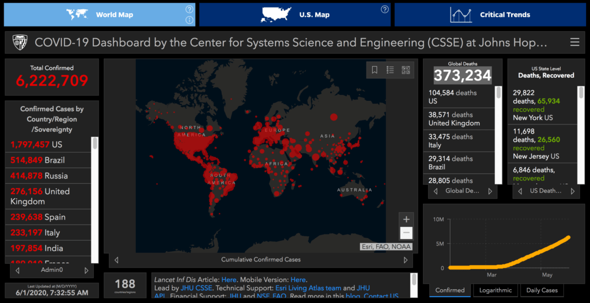Click right arrow in Global Deaths panel
Image resolution: width=590 pixels, height=303 pixels.
tap(490, 191)
